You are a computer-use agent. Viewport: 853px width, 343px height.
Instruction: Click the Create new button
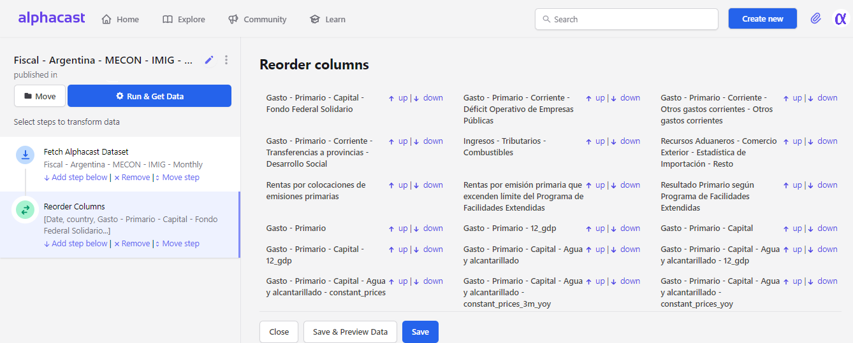tap(762, 18)
